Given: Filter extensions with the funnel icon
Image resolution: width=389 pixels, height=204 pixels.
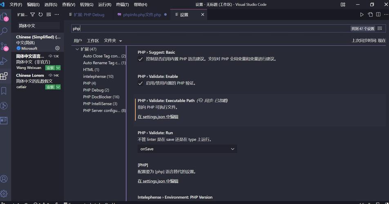Looking at the screenshot, I should (33, 15).
